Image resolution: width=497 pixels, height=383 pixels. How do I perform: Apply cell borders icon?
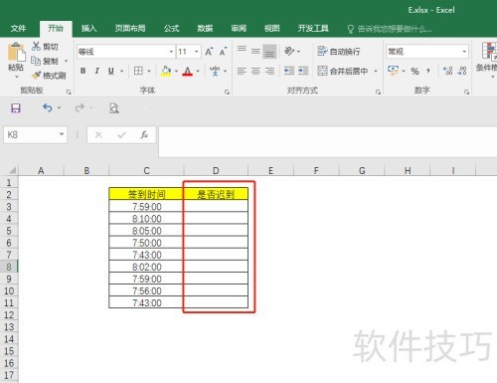[138, 71]
